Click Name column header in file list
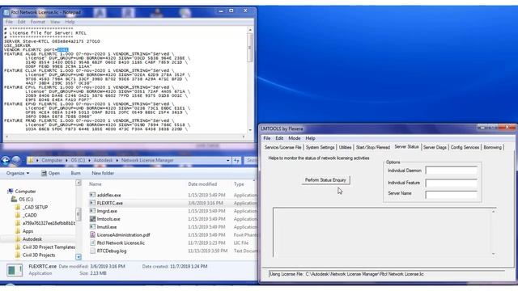Screen dimensions: 518x291 click(96, 184)
